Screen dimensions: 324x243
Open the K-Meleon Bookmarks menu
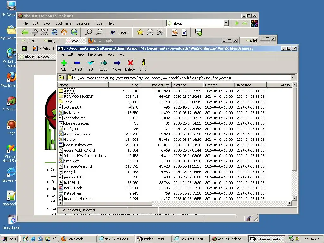pyautogui.click(x=63, y=23)
